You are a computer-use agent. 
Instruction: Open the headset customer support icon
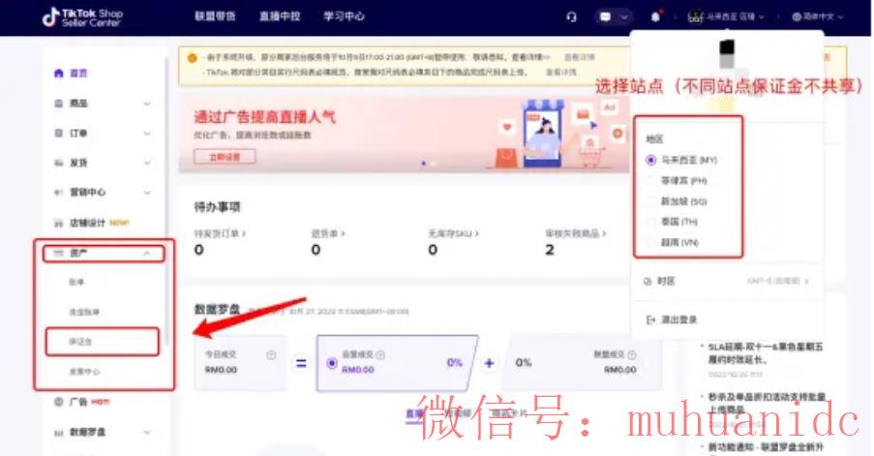571,16
